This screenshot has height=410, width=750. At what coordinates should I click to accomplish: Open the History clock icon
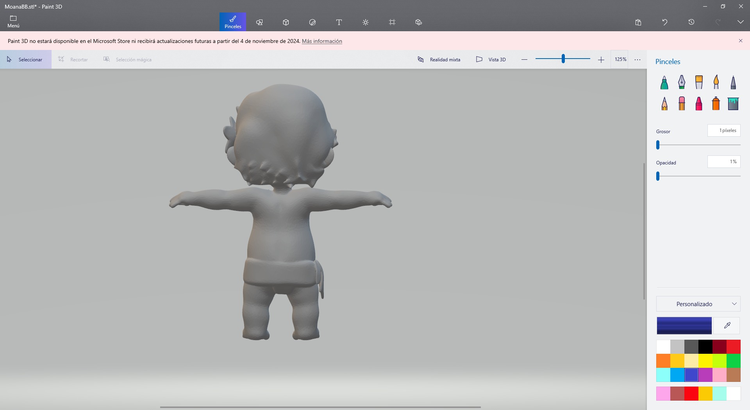[691, 22]
